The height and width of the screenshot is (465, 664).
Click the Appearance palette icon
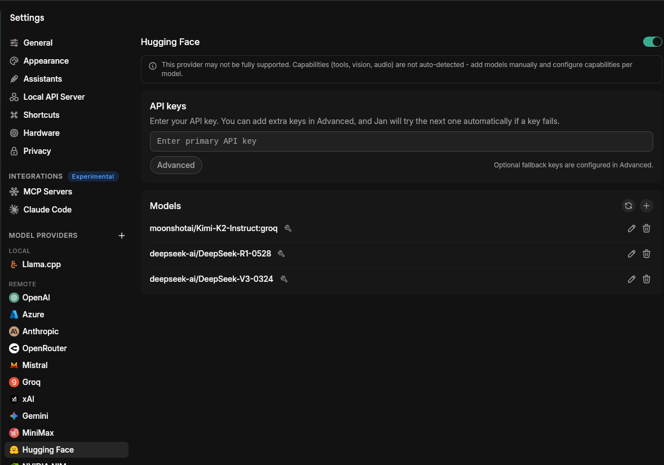click(14, 61)
